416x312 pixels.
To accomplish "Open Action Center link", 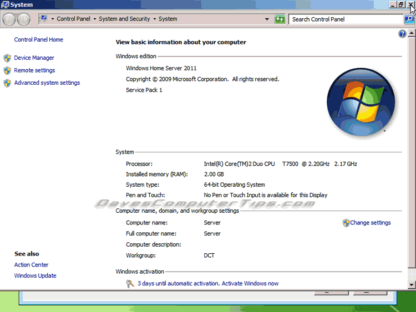I will tap(31, 265).
